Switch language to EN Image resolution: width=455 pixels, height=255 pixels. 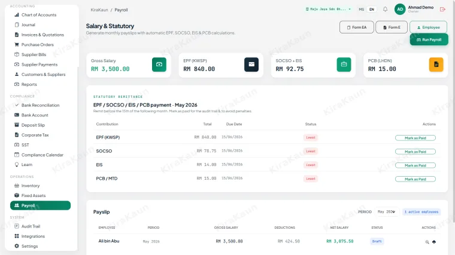tap(372, 10)
